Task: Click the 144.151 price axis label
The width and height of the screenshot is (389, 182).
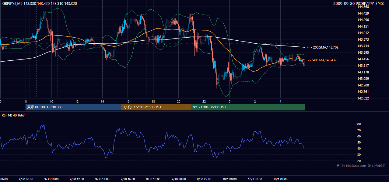Action: coord(364,26)
